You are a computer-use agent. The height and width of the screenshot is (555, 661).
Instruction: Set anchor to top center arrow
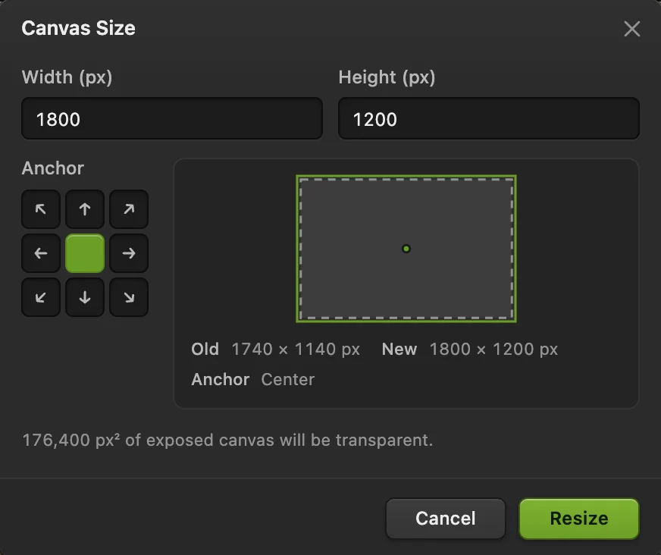[x=85, y=209]
